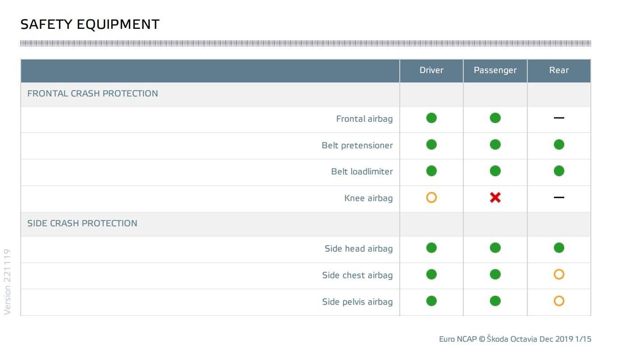This screenshot has height=357, width=617.
Task: Click the orange circle for driver knee airbag
Action: [431, 197]
